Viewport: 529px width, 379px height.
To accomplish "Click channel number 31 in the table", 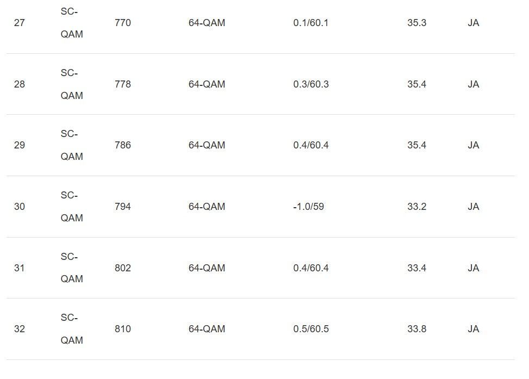I will click(19, 268).
